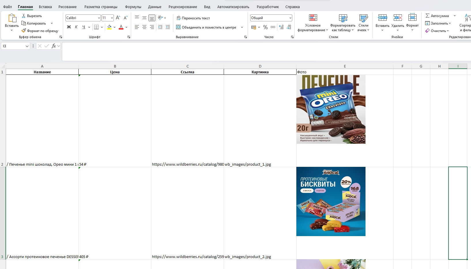Image resolution: width=471 pixels, height=269 pixels.
Task: Expand the merge options dropdown arrow
Action: pyautogui.click(x=242, y=27)
